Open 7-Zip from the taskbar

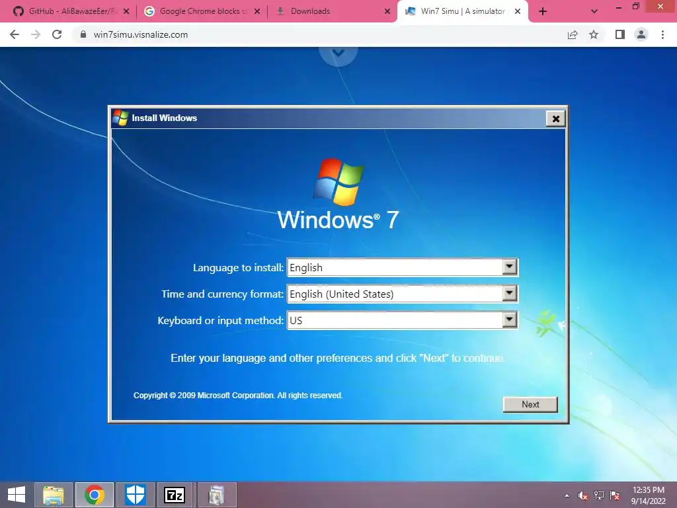tap(175, 495)
